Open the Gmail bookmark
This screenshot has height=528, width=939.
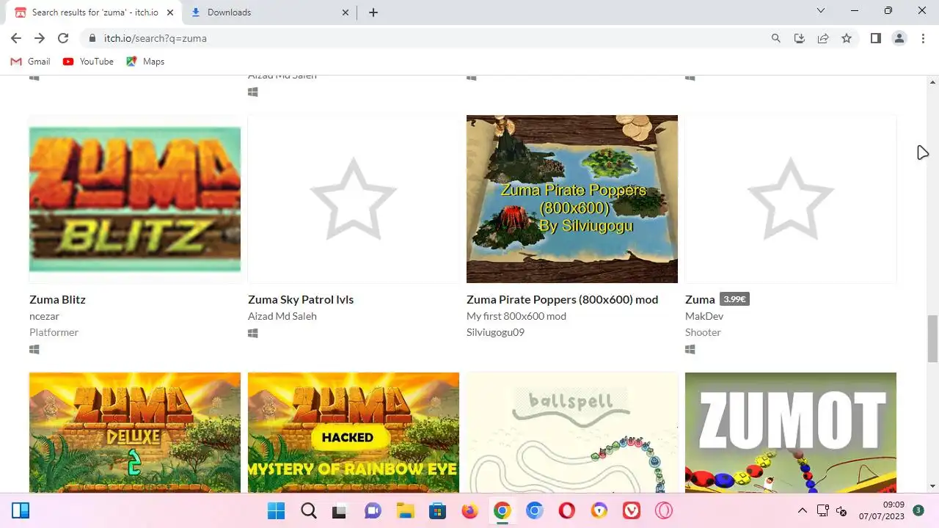click(31, 62)
